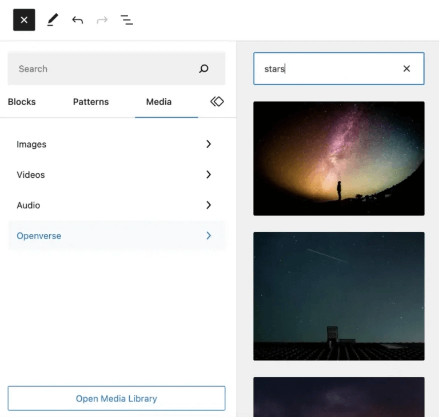This screenshot has height=417, width=439.
Task: Insert the shooting star night sky photo
Action: (339, 296)
